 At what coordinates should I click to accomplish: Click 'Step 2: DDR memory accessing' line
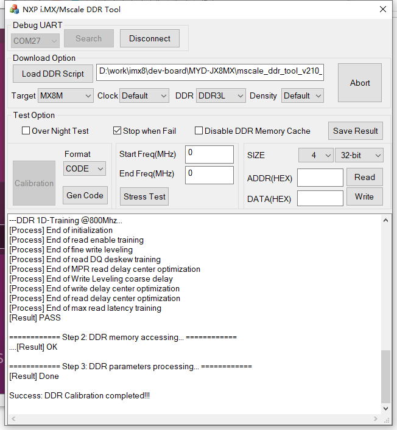pyautogui.click(x=123, y=337)
